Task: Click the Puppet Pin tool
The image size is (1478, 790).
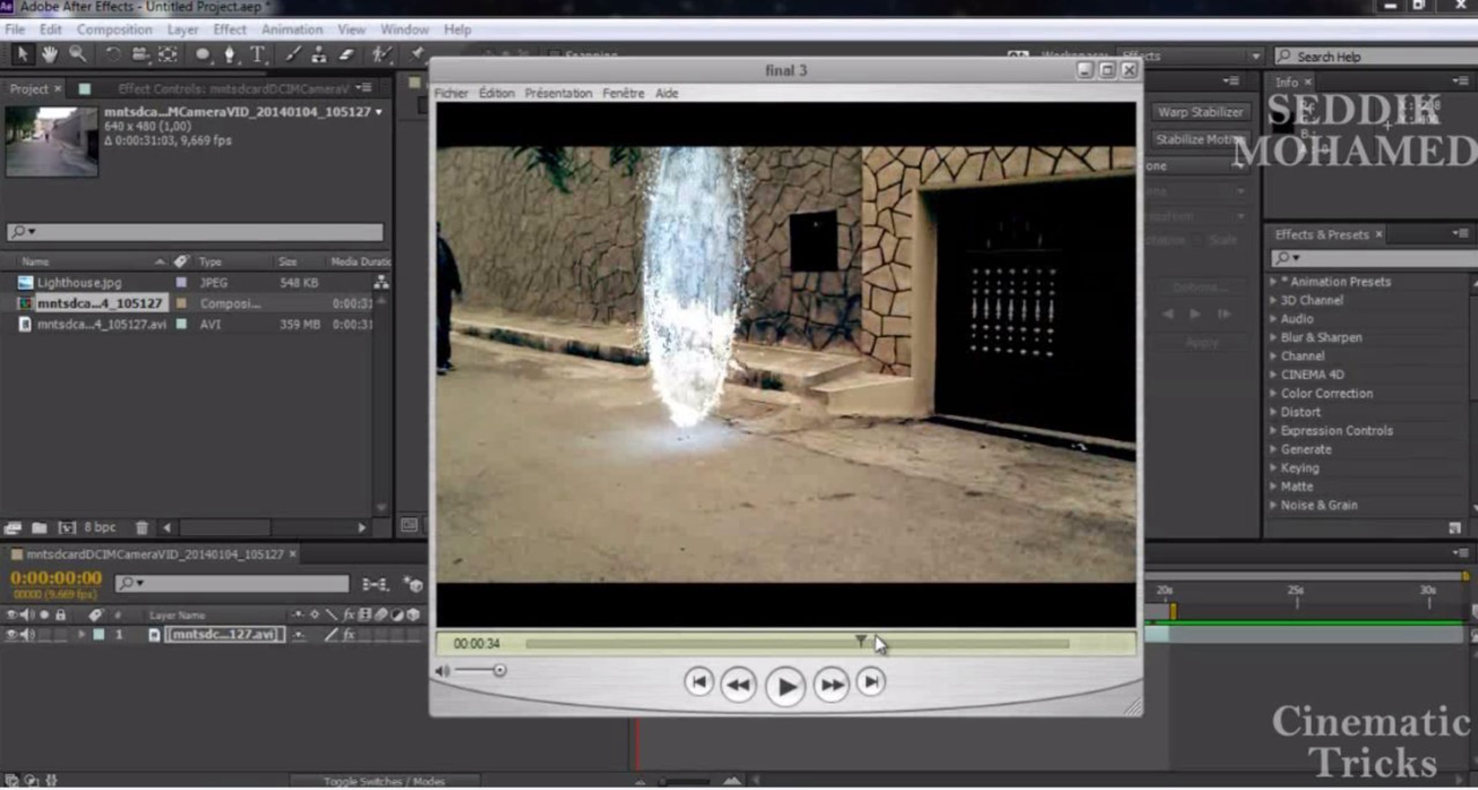Action: pos(418,54)
